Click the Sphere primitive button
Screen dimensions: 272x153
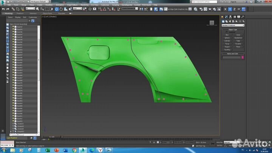(227, 38)
